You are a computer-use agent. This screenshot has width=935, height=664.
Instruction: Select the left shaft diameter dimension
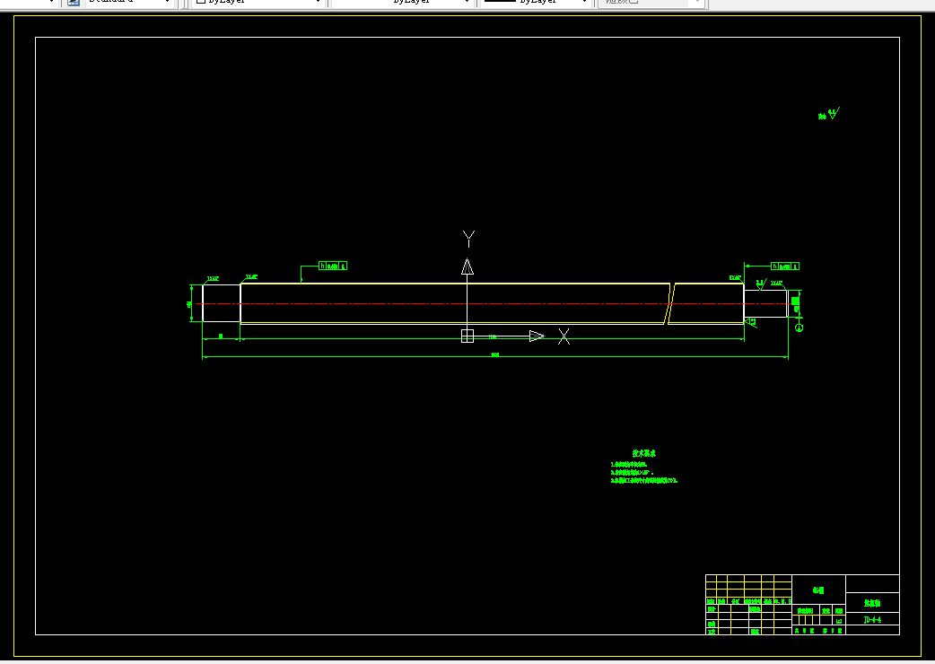[x=190, y=304]
